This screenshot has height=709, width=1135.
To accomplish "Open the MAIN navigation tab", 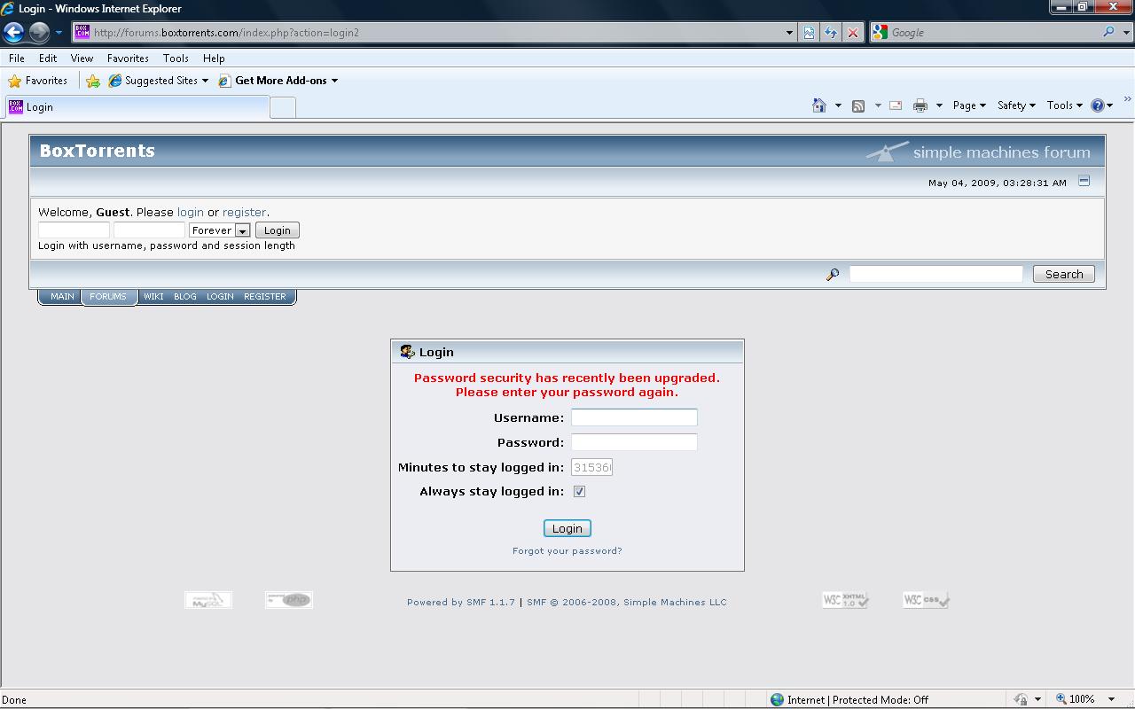I will pos(62,297).
